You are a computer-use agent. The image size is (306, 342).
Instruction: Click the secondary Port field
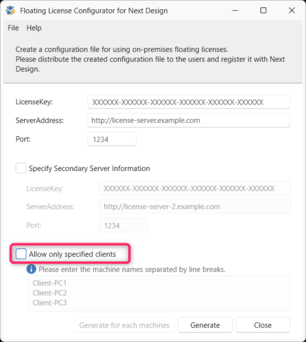123,225
